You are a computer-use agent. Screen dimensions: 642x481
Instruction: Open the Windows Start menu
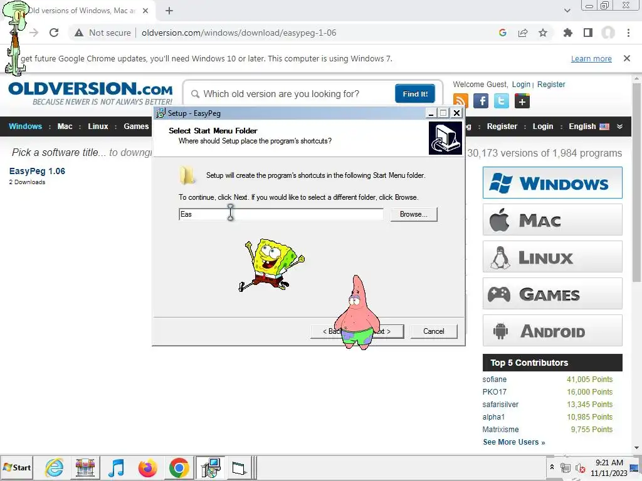(17, 467)
